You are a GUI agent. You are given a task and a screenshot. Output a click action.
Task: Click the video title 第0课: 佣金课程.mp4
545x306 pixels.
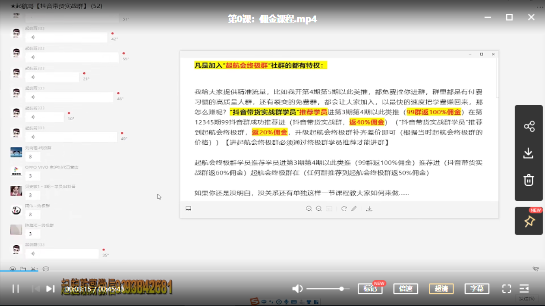[x=272, y=19]
